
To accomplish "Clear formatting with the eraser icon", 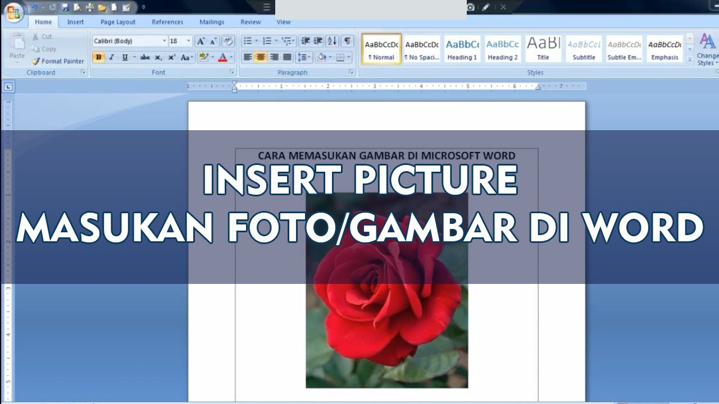I will point(228,41).
